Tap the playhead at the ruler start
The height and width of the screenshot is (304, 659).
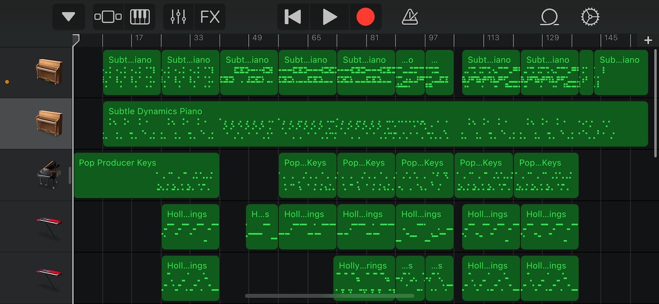76,40
